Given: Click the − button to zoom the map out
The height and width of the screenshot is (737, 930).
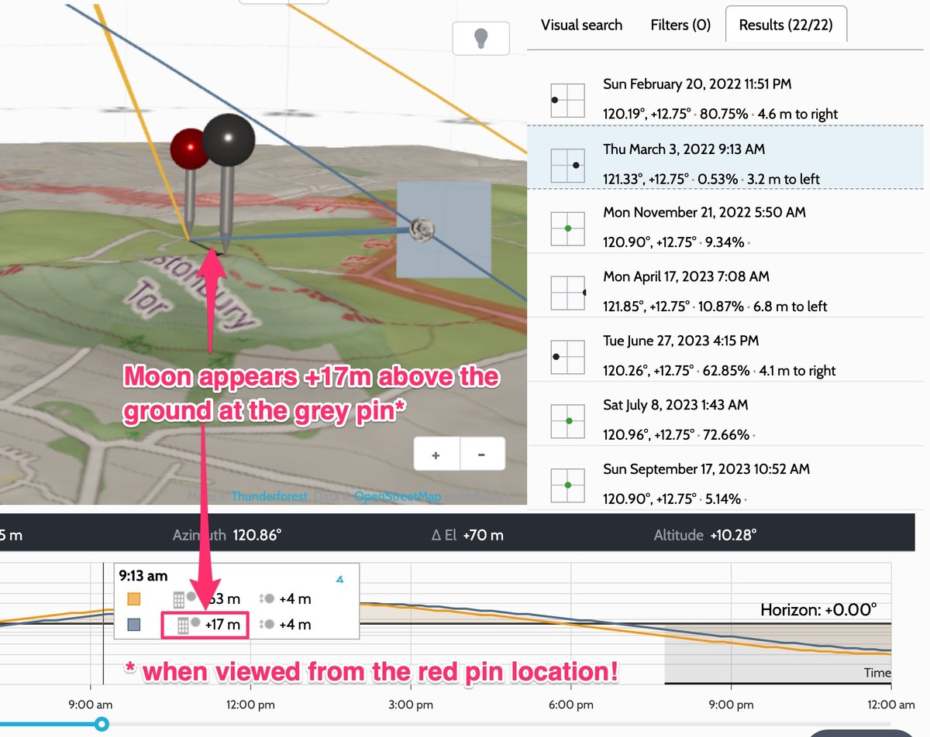Looking at the screenshot, I should 481,454.
